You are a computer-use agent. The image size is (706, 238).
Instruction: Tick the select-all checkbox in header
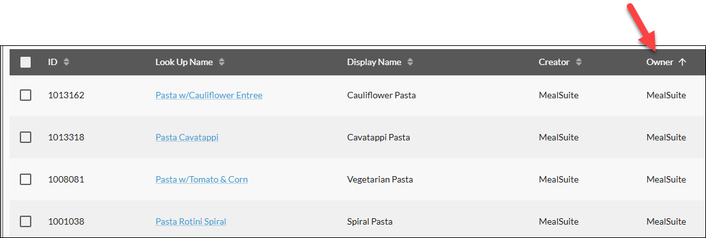(26, 63)
